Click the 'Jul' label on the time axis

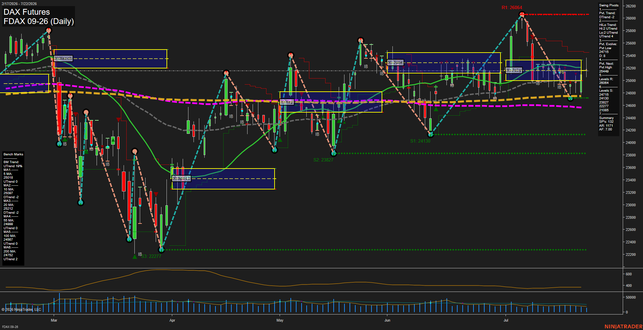coord(506,320)
